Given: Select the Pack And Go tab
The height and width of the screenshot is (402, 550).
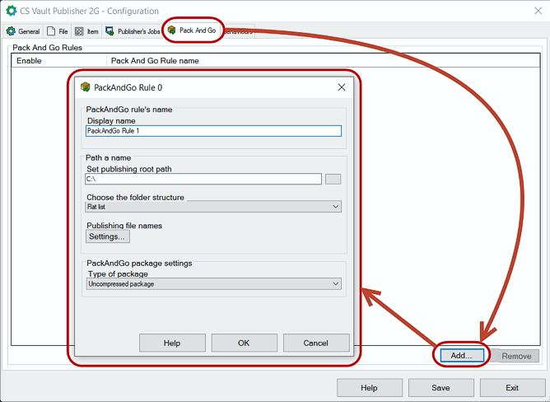Looking at the screenshot, I should click(192, 30).
